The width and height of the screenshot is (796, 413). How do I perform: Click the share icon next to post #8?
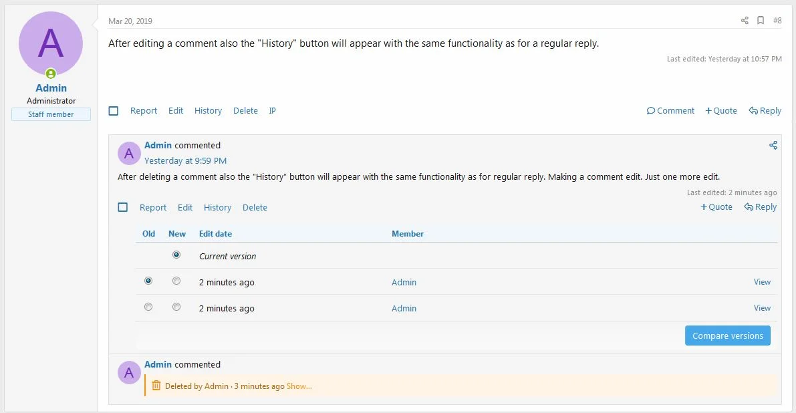pyautogui.click(x=745, y=20)
